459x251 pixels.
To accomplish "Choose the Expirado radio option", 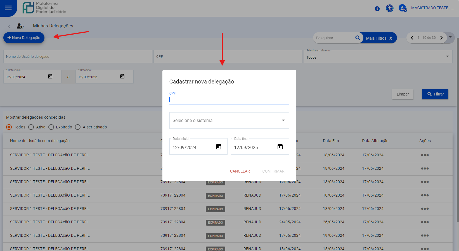I will [x=51, y=127].
